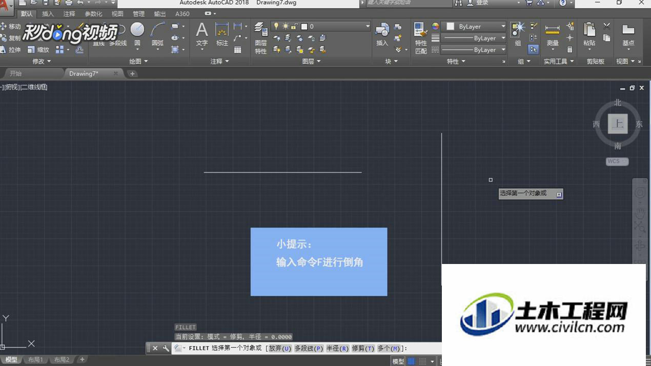Open the WCS coordinate system menu
The height and width of the screenshot is (366, 651).
coord(617,161)
